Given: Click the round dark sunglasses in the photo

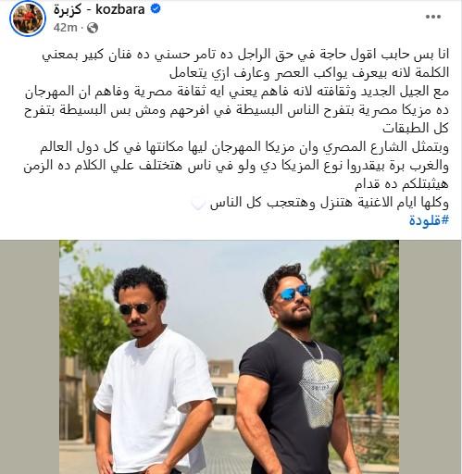Looking at the screenshot, I should (136, 308).
